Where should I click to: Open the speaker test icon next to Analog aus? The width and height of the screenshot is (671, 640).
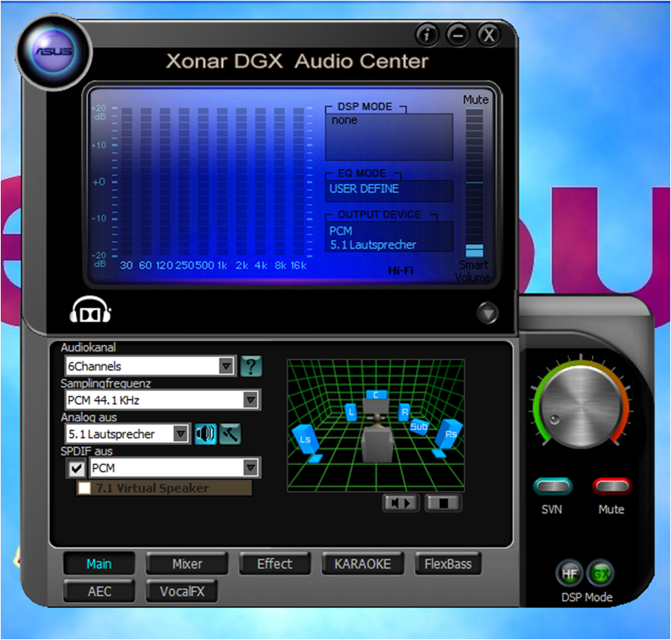tap(206, 434)
